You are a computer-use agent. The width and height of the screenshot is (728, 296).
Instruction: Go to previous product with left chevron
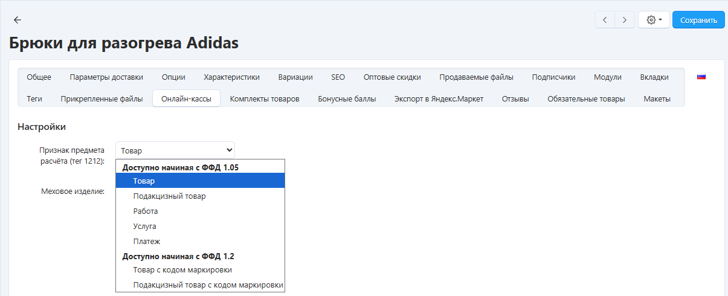click(x=605, y=20)
